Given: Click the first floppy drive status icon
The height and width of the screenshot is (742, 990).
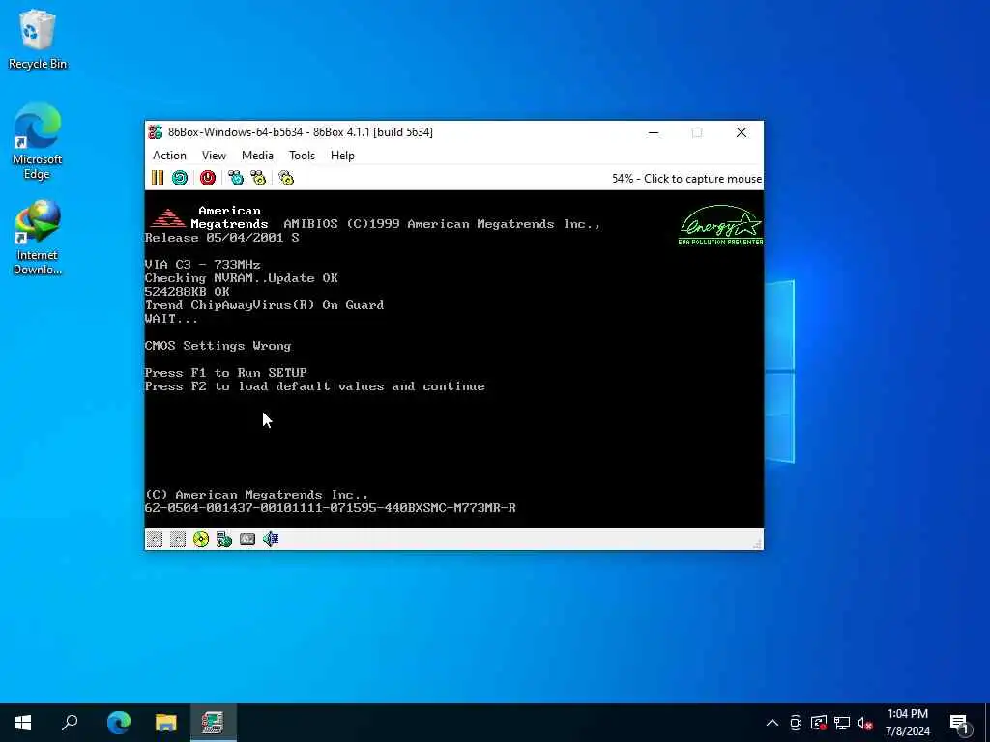Looking at the screenshot, I should [x=155, y=539].
